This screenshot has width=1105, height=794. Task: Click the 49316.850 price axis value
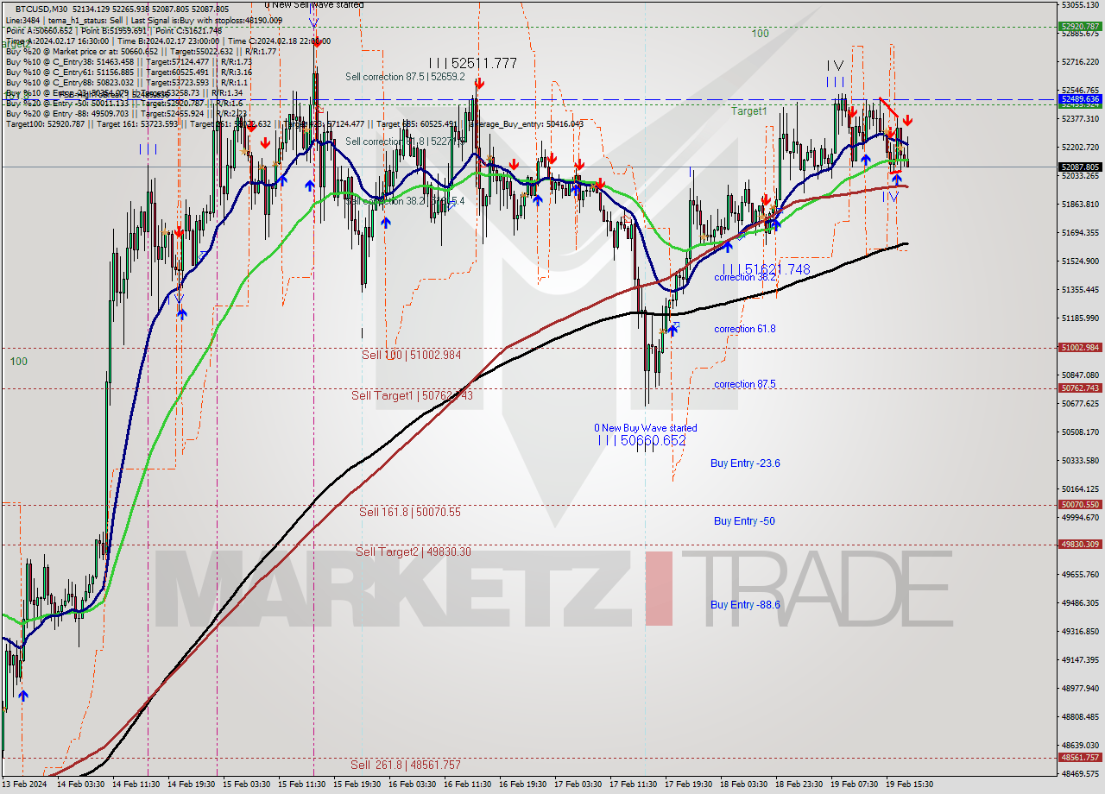pyautogui.click(x=1080, y=631)
